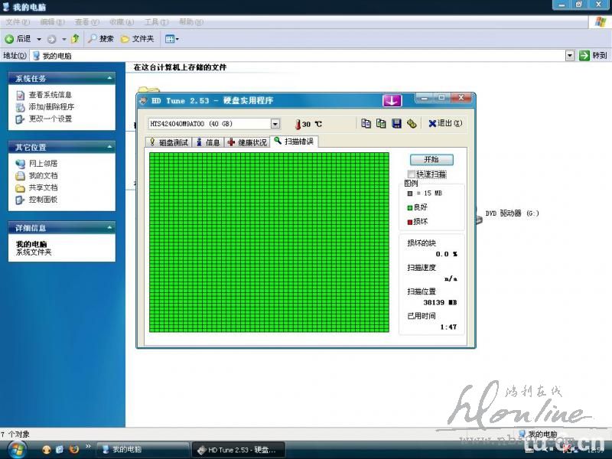Switch to the 磁盘测试 benchmark tab
This screenshot has height=459, width=612.
(169, 142)
